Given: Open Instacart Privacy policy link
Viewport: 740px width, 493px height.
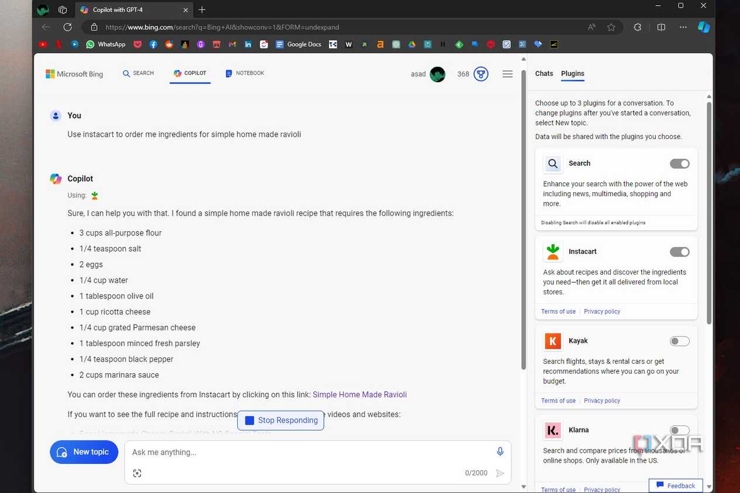Looking at the screenshot, I should tap(602, 311).
